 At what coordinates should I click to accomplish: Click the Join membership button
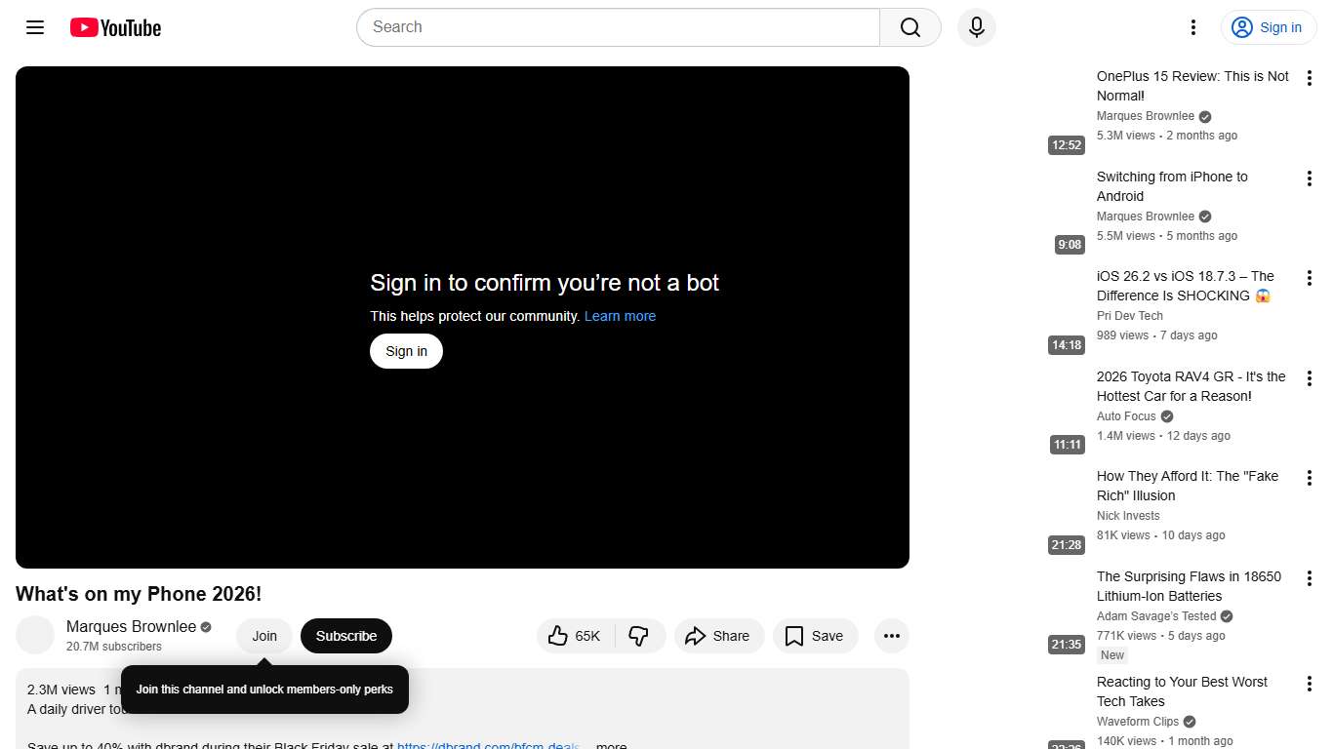264,636
